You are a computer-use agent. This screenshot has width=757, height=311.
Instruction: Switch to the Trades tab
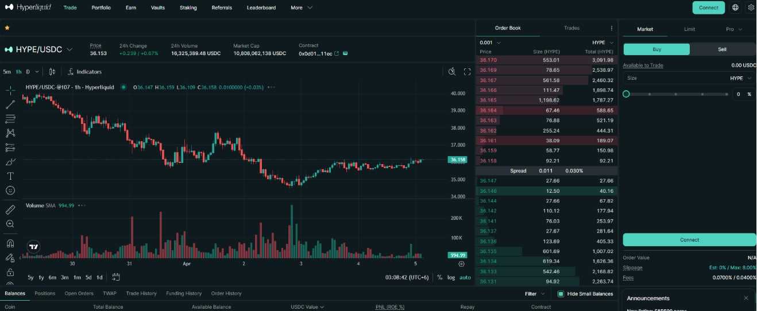571,28
